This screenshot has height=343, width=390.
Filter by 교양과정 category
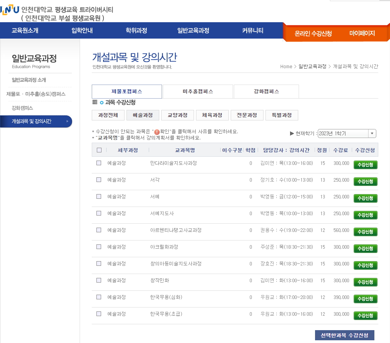click(x=177, y=115)
